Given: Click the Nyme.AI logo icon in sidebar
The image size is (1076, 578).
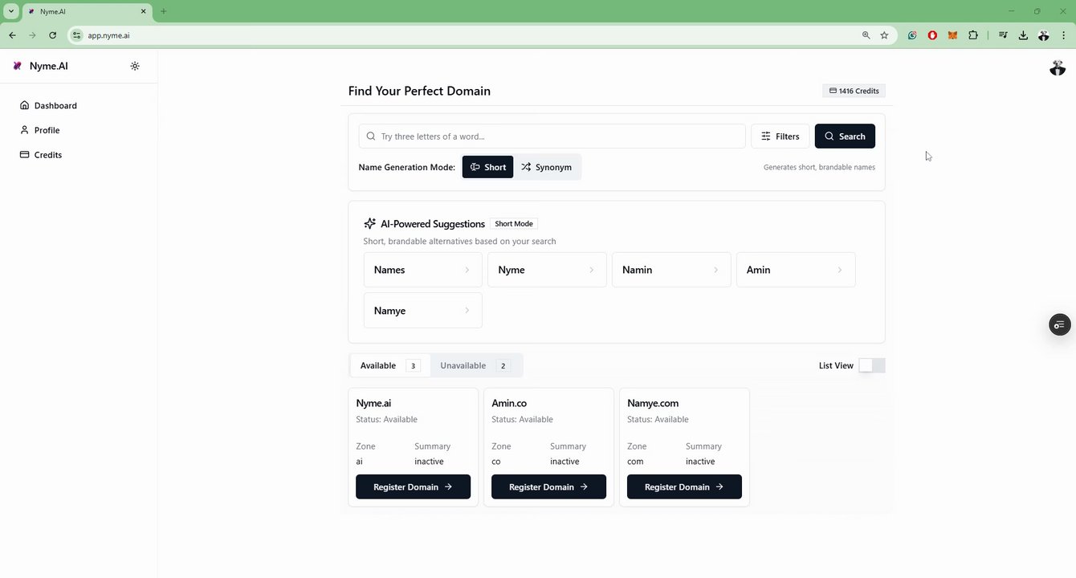Looking at the screenshot, I should tap(18, 66).
